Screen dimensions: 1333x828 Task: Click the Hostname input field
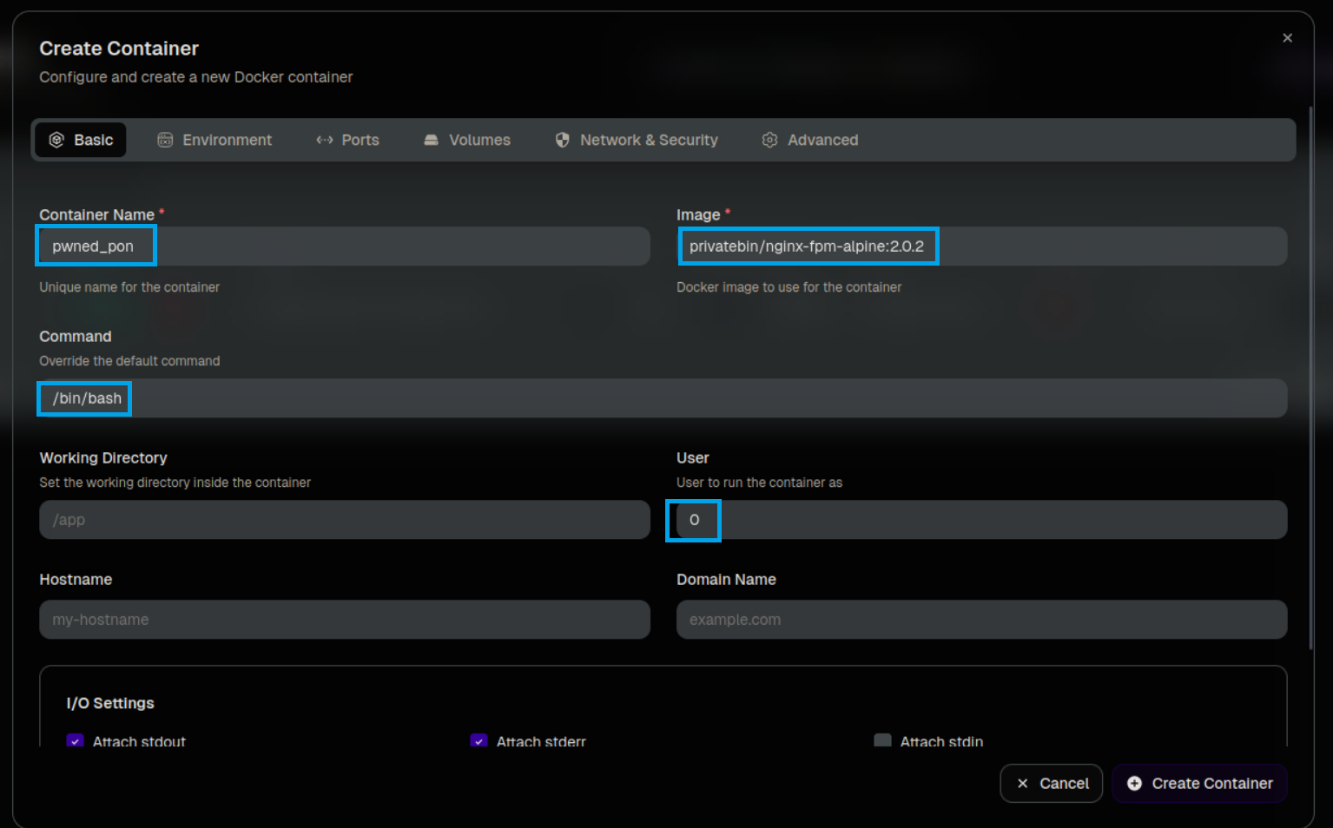[344, 619]
